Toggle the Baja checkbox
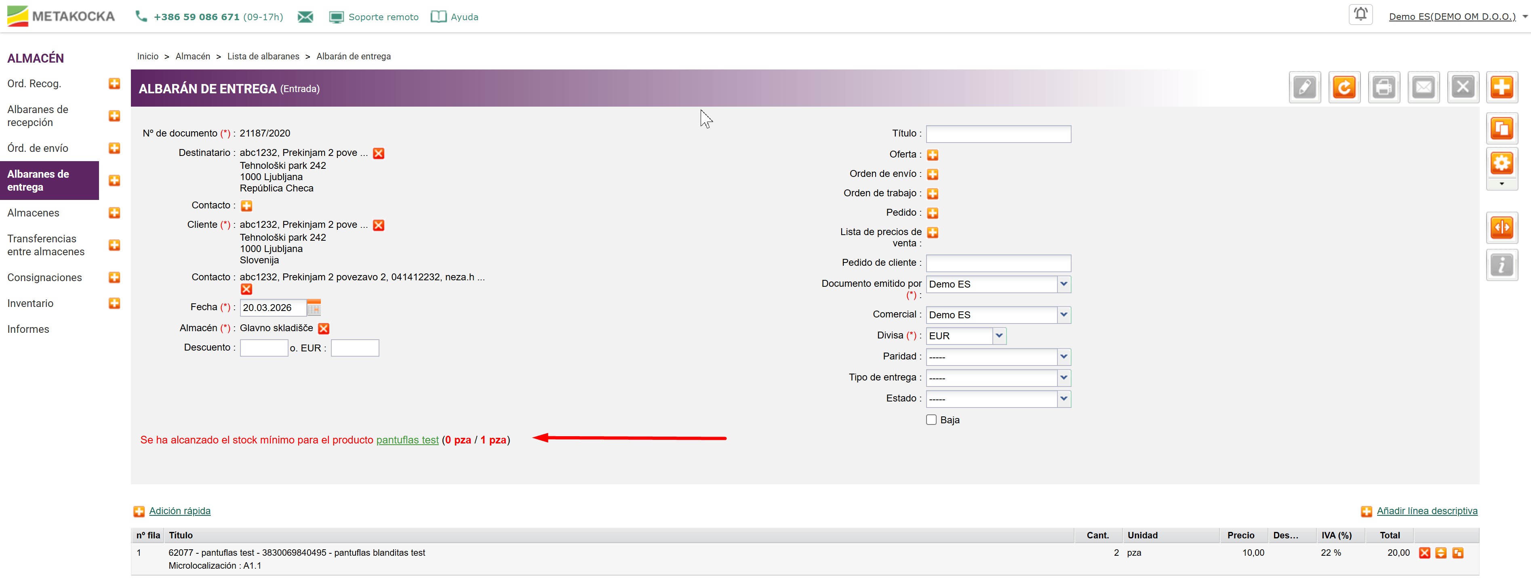The width and height of the screenshot is (1531, 582). 931,420
